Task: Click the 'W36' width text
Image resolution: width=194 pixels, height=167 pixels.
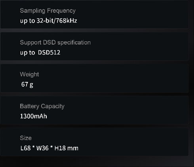Action: (x=42, y=148)
